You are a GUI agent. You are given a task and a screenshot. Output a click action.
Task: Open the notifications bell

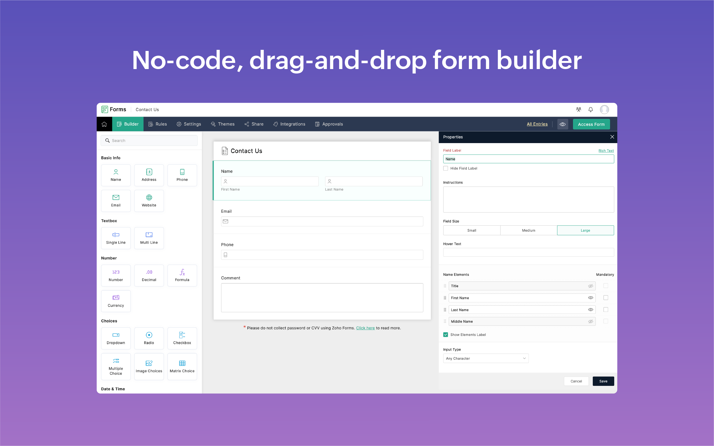(x=590, y=110)
